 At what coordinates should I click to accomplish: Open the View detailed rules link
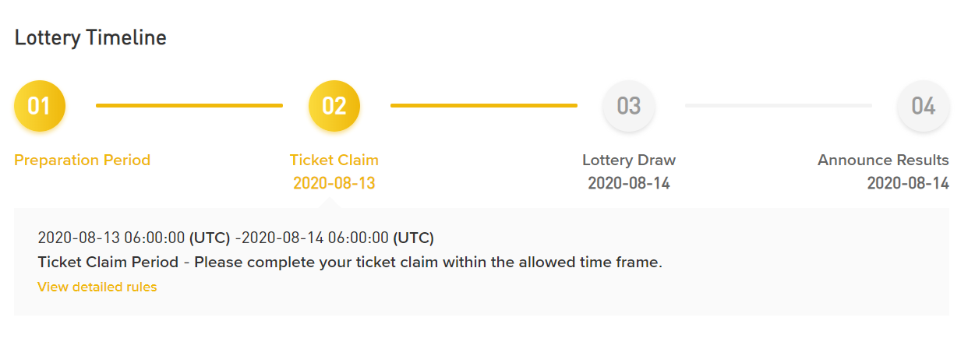pyautogui.click(x=97, y=287)
